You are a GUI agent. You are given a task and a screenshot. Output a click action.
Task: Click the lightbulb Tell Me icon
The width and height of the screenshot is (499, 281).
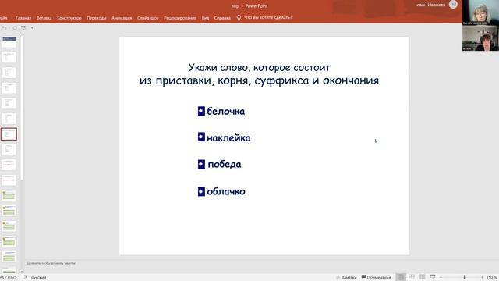[x=239, y=18]
